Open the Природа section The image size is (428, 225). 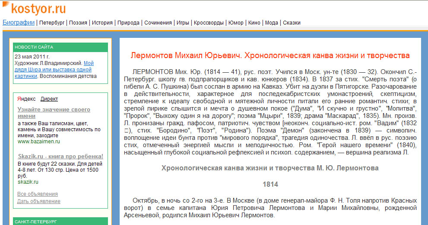coord(128,23)
